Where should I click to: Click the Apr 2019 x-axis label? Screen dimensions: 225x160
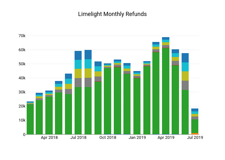coord(166,138)
